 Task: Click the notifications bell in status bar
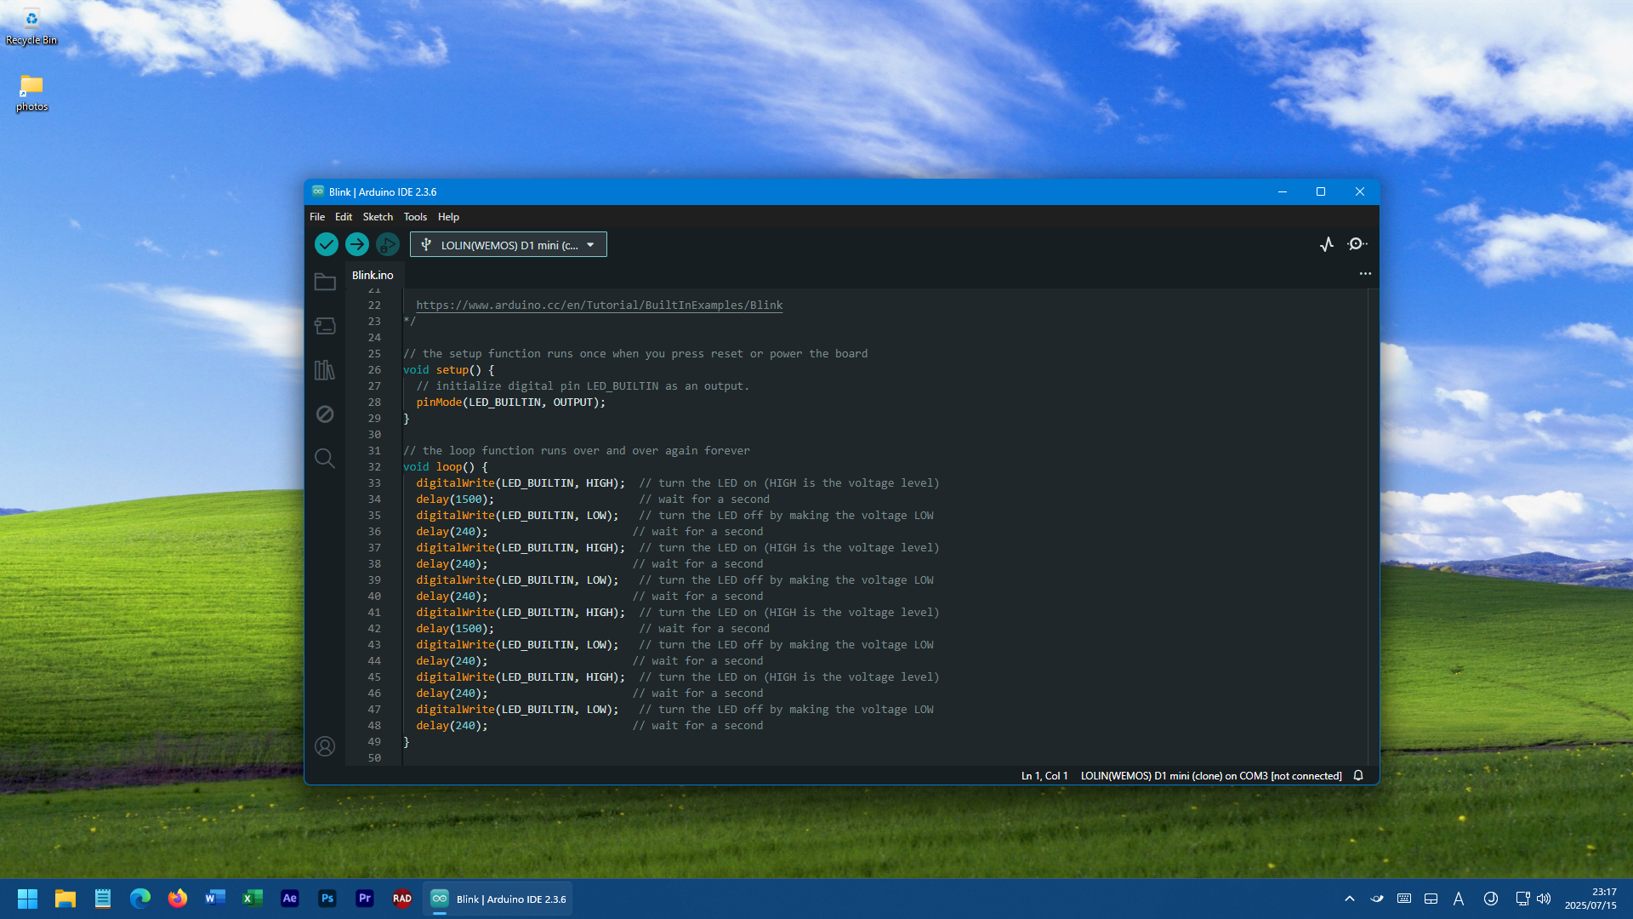pyautogui.click(x=1358, y=776)
